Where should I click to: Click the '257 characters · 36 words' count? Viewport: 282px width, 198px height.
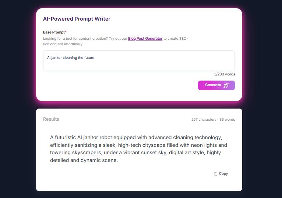(213, 120)
